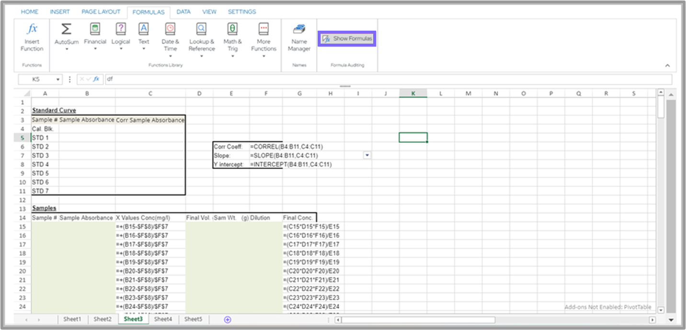Toggle the Show Formulas button
Viewport: 686px width, 330px height.
coord(347,39)
